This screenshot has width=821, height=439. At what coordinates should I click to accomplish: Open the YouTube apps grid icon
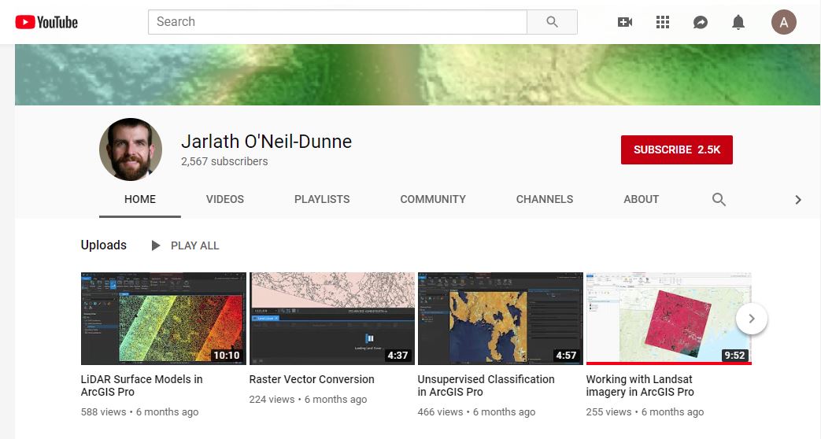[662, 22]
